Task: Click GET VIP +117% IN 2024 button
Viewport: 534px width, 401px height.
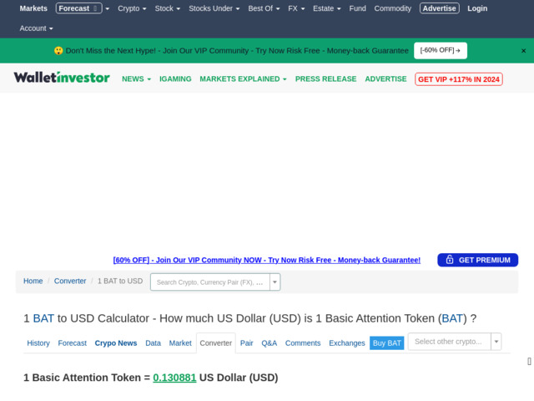Action: pyautogui.click(x=458, y=79)
